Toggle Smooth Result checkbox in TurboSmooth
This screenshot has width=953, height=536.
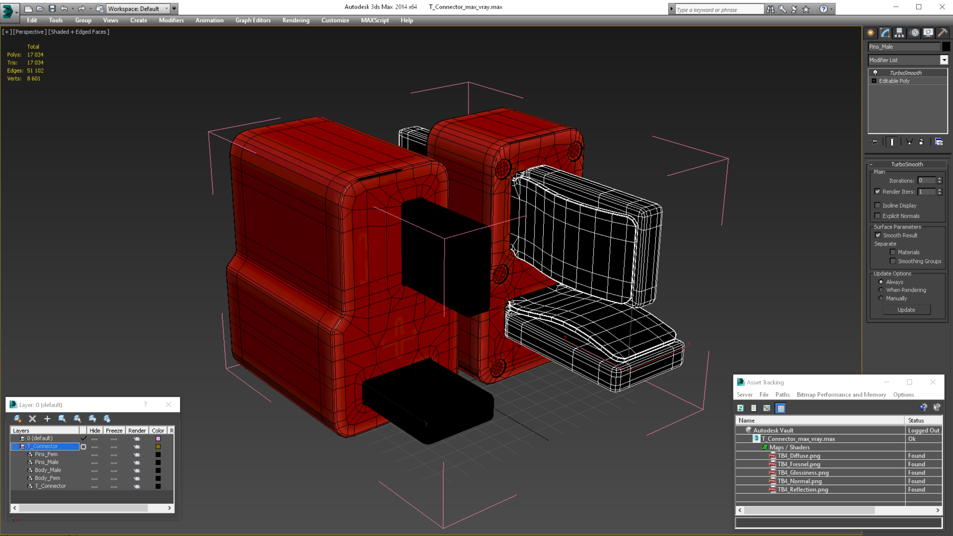click(878, 235)
